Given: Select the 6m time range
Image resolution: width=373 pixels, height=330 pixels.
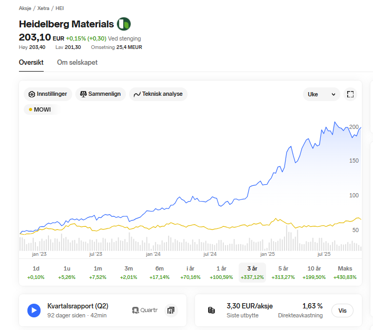Looking at the screenshot, I should click(x=159, y=272).
